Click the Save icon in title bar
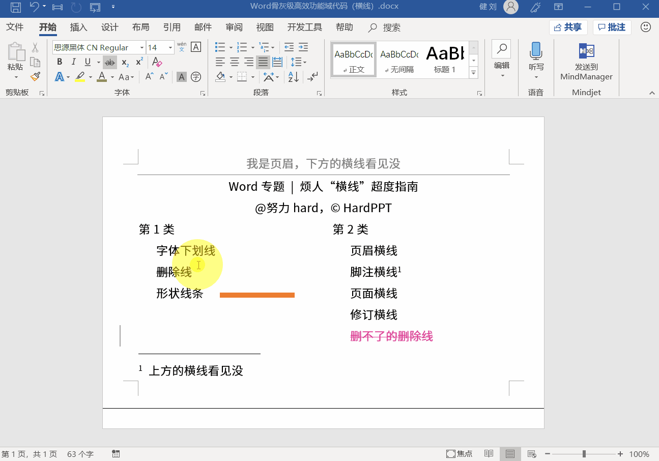659x461 pixels. 16,7
